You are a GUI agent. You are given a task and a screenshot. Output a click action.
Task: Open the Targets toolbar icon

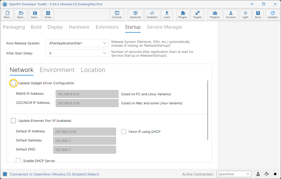click(x=197, y=15)
